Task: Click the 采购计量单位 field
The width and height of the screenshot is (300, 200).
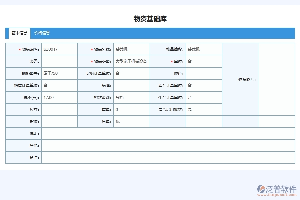Action: 132,73
